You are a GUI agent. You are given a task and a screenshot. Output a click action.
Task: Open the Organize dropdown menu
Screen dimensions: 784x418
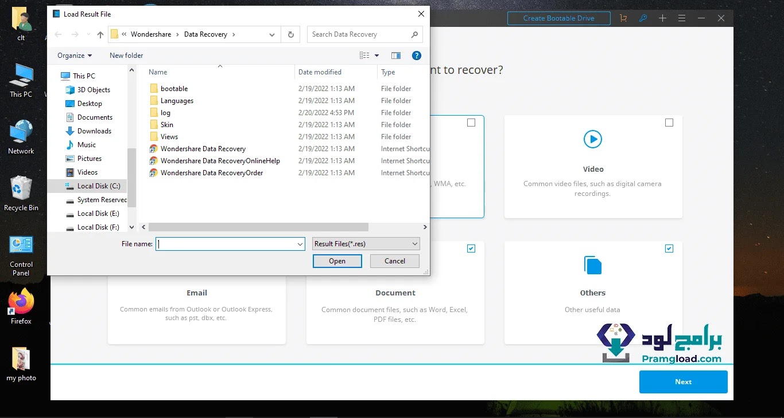coord(75,56)
